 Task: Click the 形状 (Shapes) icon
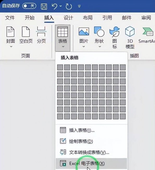99,32
